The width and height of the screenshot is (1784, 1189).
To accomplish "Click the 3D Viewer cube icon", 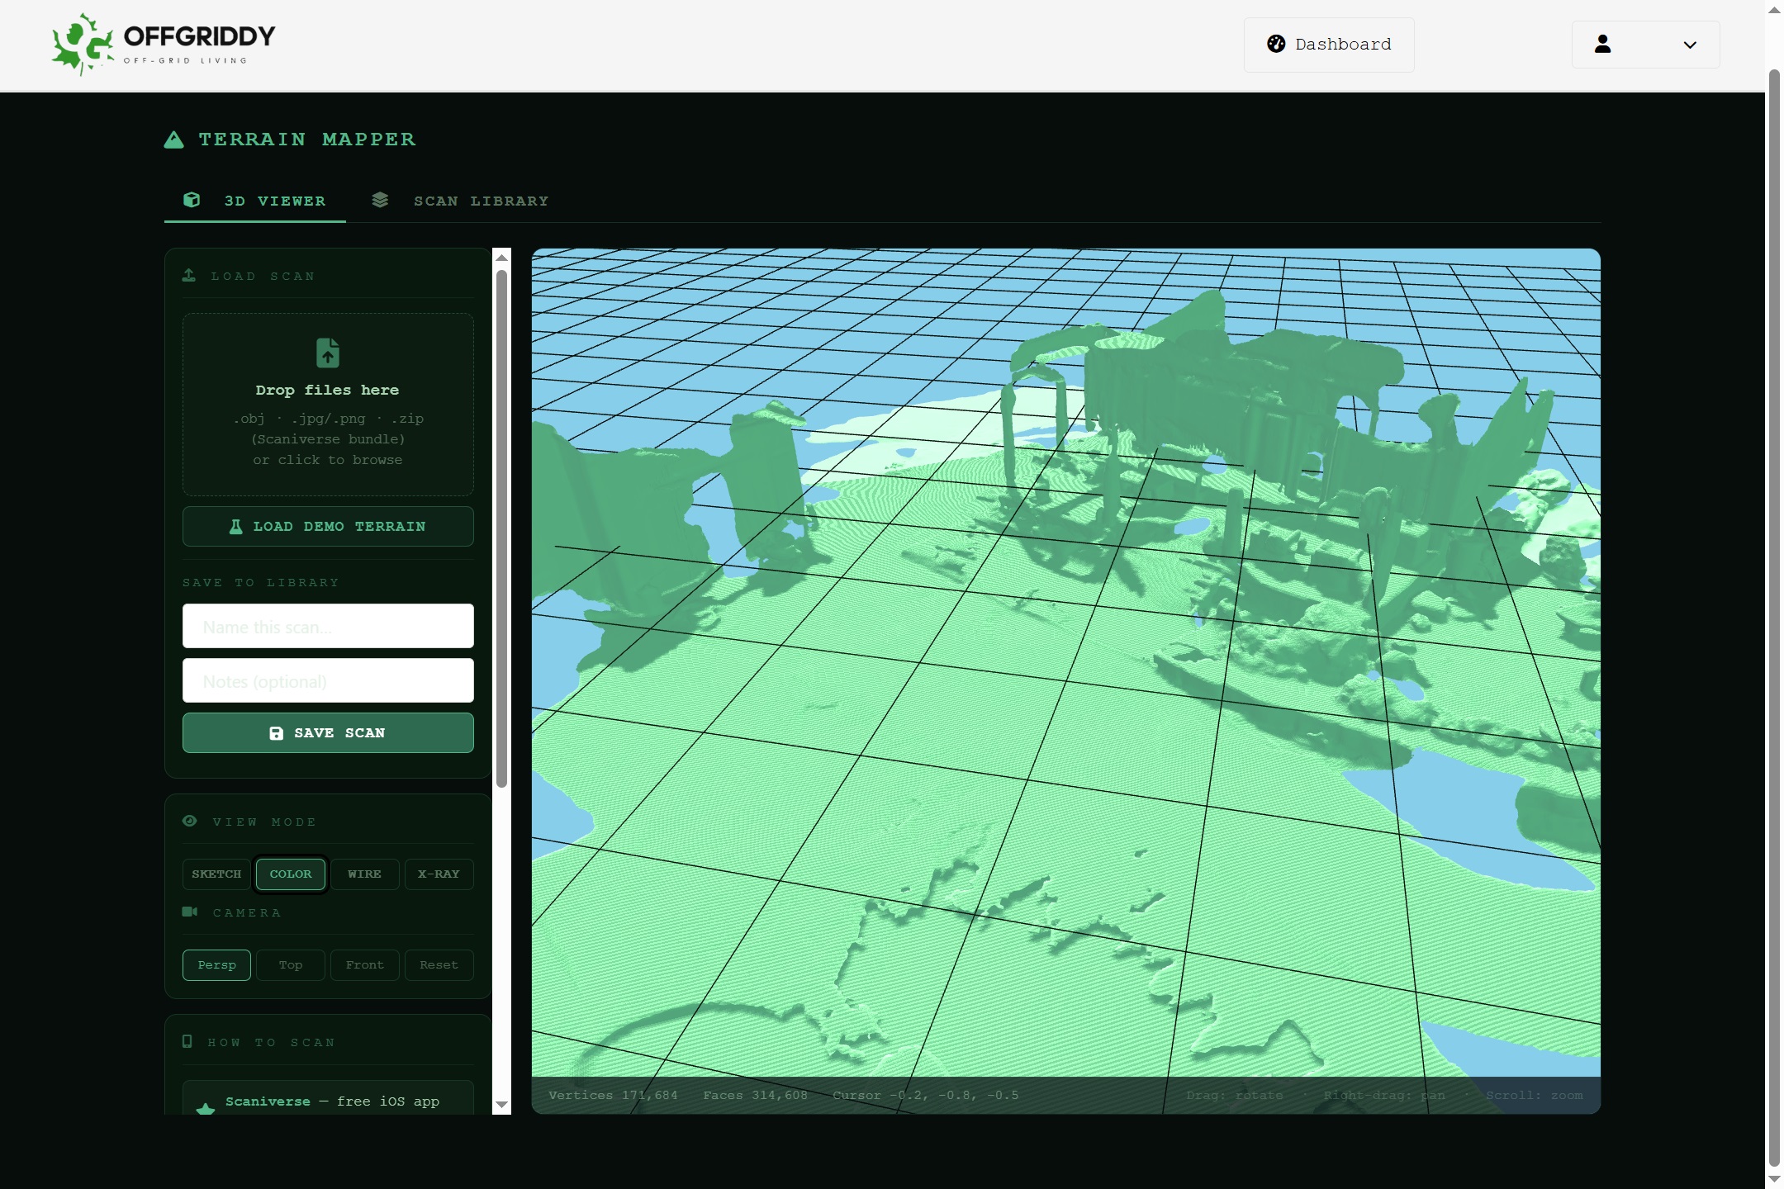I will coord(192,200).
